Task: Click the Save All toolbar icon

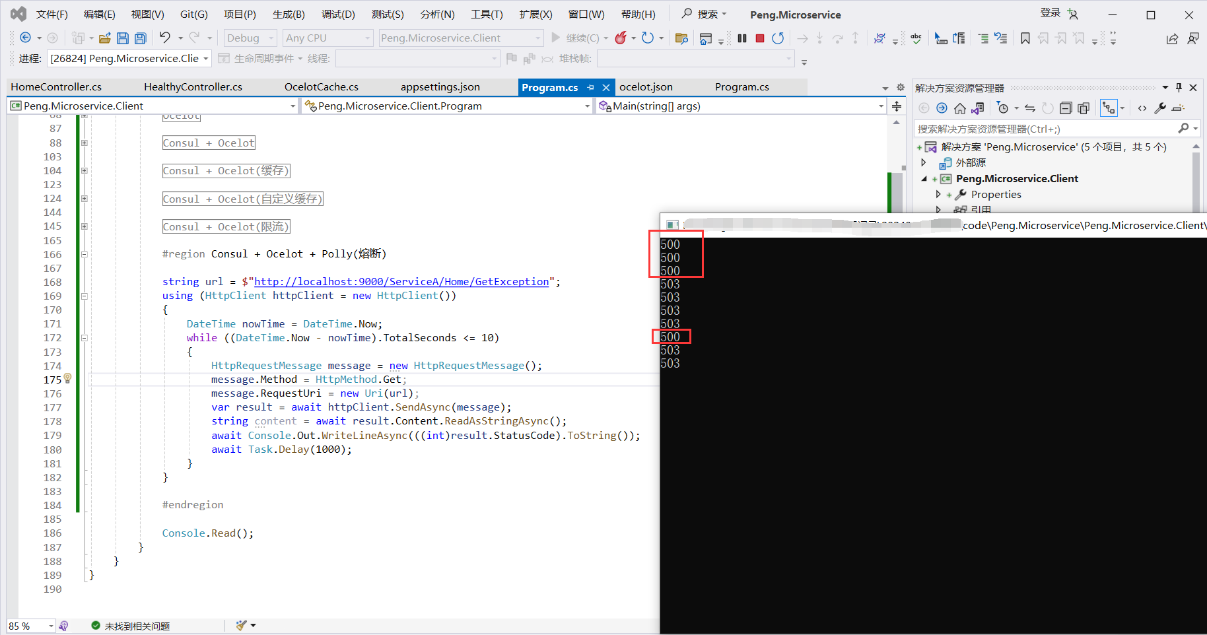Action: [141, 38]
